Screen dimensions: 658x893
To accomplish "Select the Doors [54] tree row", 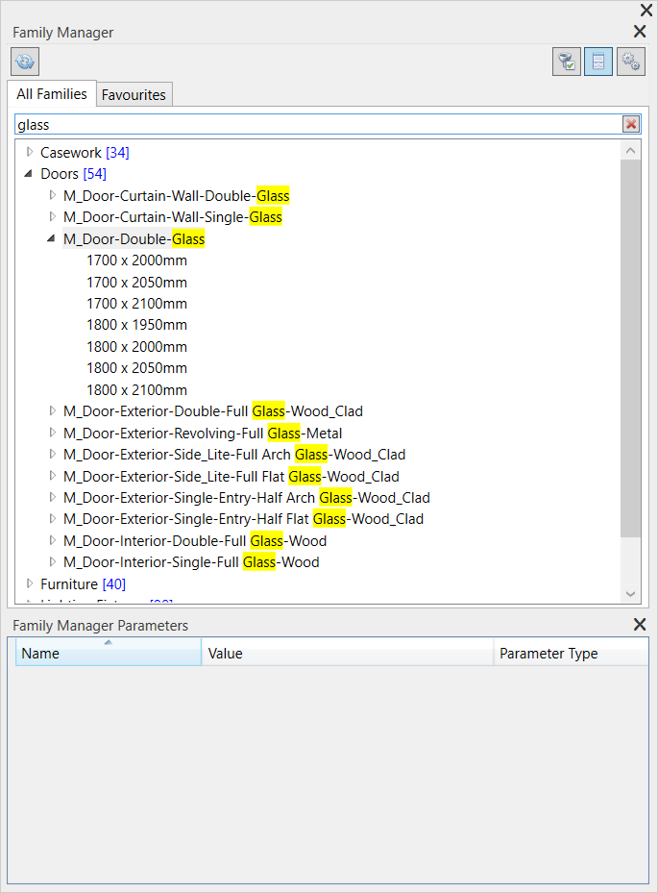I will 73,174.
